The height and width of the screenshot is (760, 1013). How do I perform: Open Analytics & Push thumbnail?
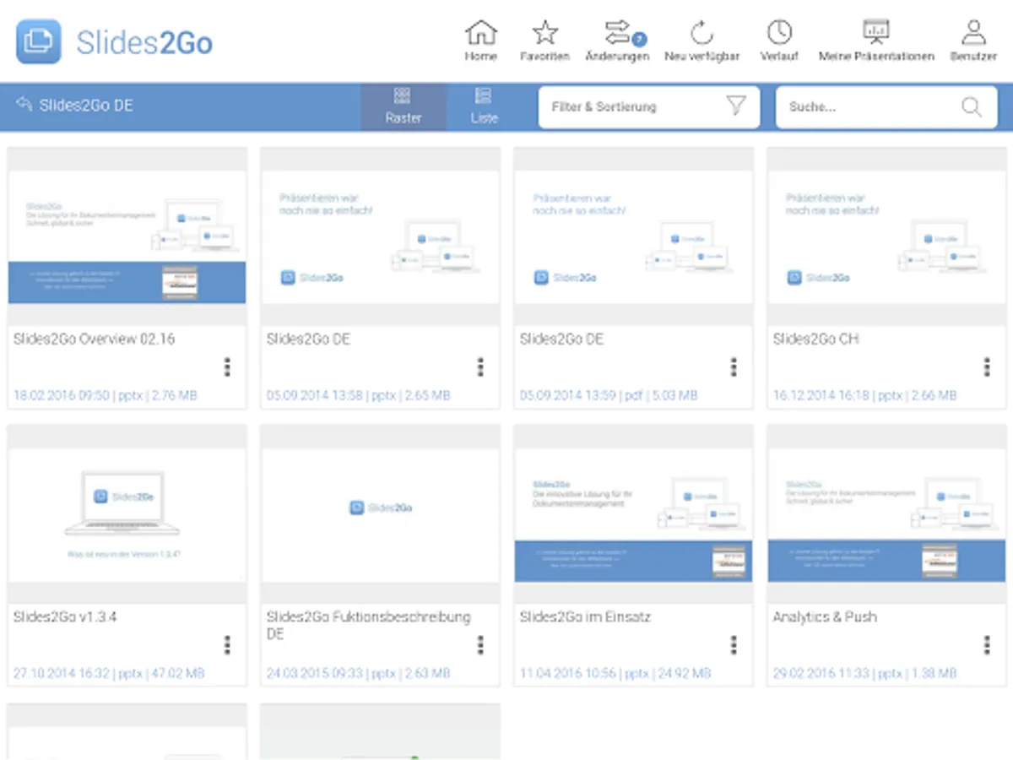coord(887,515)
